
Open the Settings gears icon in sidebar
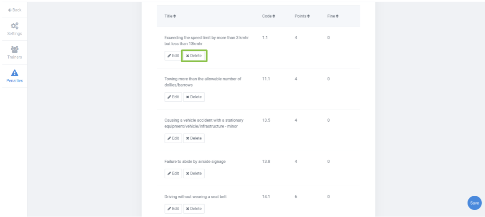coord(15,25)
